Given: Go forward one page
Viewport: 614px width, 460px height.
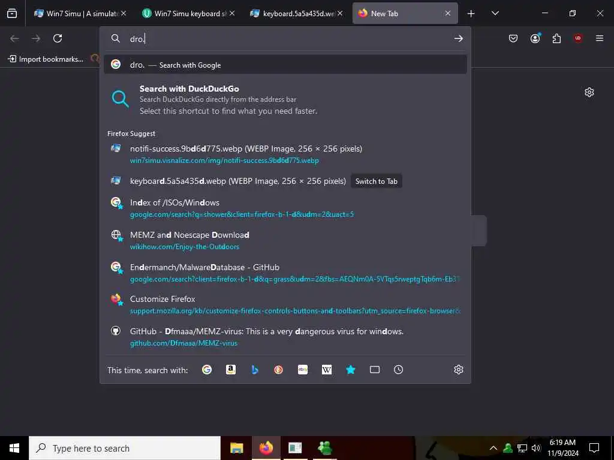Looking at the screenshot, I should coord(36,38).
